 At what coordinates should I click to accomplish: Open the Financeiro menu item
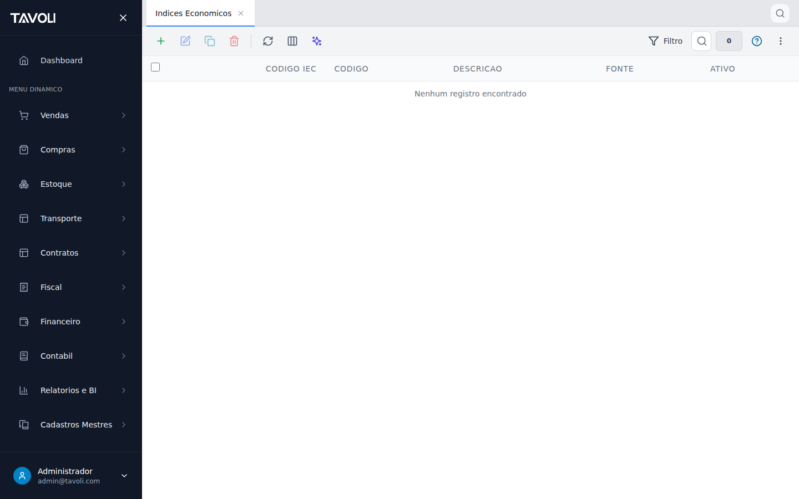click(71, 322)
